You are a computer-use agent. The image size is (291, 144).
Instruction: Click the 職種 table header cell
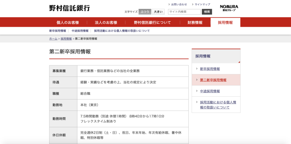pos(63,94)
